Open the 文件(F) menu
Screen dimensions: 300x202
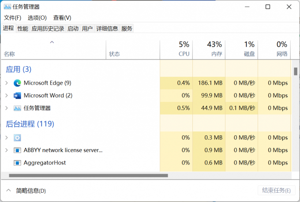click(12, 18)
